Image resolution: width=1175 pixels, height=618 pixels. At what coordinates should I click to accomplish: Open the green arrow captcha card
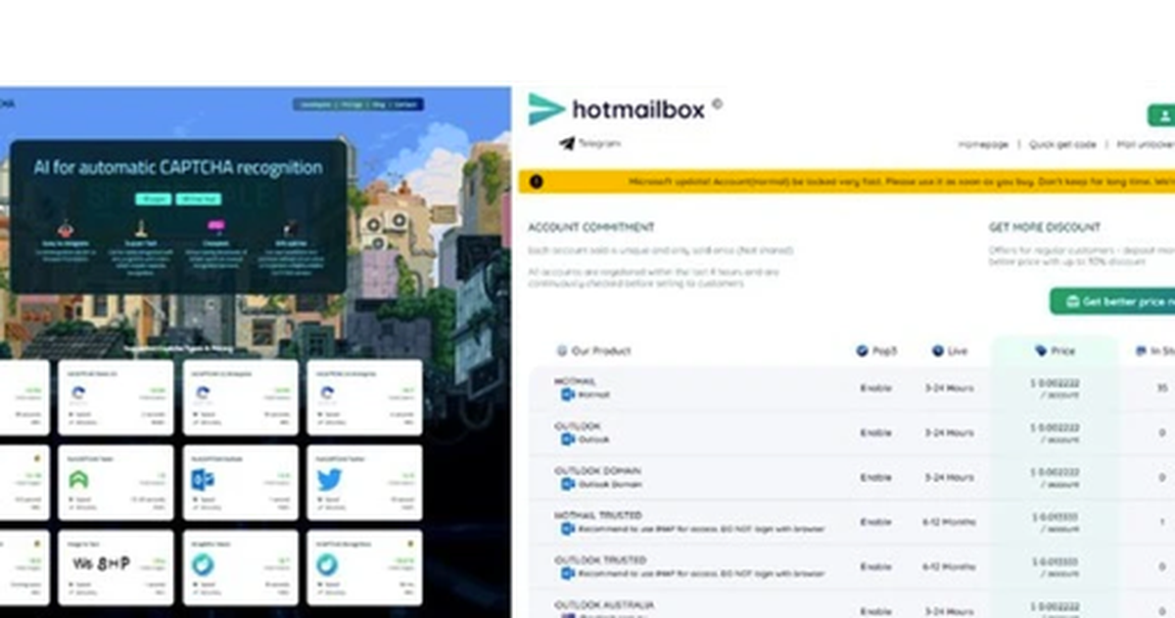tap(117, 482)
